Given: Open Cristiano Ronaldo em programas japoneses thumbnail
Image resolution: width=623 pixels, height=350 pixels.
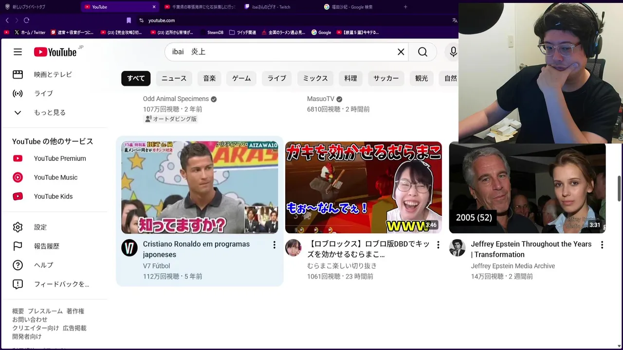Looking at the screenshot, I should click(x=200, y=188).
